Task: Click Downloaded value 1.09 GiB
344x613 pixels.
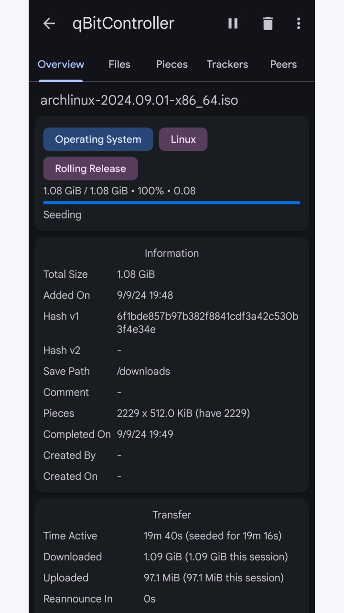Action: [215, 557]
